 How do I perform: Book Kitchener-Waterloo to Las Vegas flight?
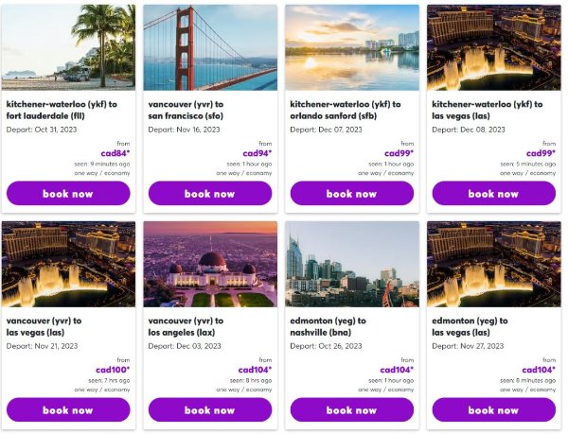[493, 194]
